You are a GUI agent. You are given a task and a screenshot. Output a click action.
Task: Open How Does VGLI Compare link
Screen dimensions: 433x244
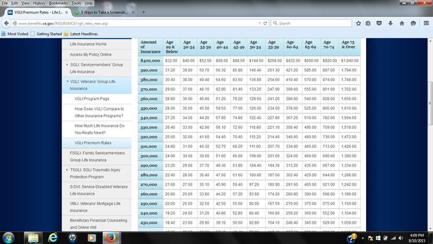tap(99, 113)
